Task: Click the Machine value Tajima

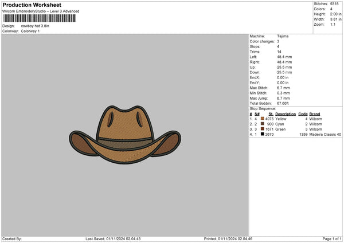Action: tap(283, 36)
